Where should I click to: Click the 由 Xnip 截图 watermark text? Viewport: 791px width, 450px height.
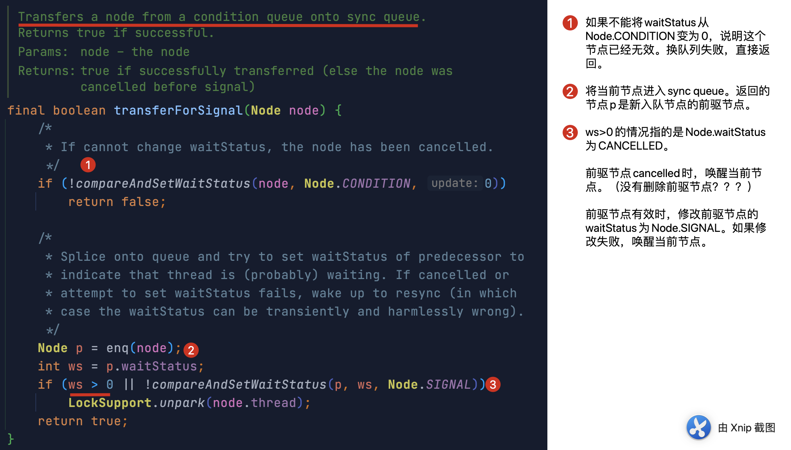746,428
